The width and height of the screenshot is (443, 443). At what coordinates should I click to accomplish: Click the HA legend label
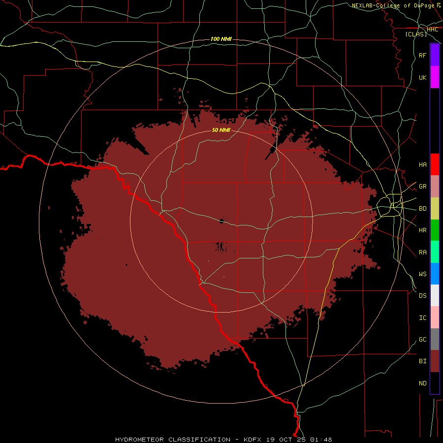(422, 164)
